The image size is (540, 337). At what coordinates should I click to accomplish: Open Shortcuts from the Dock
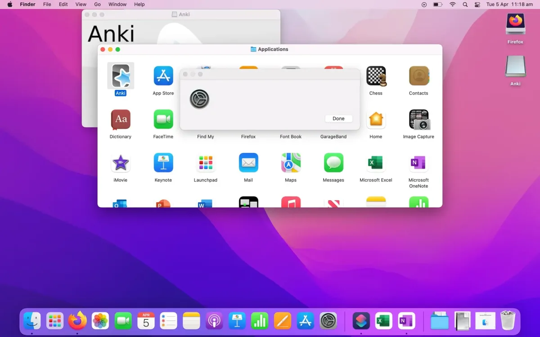[361, 321]
